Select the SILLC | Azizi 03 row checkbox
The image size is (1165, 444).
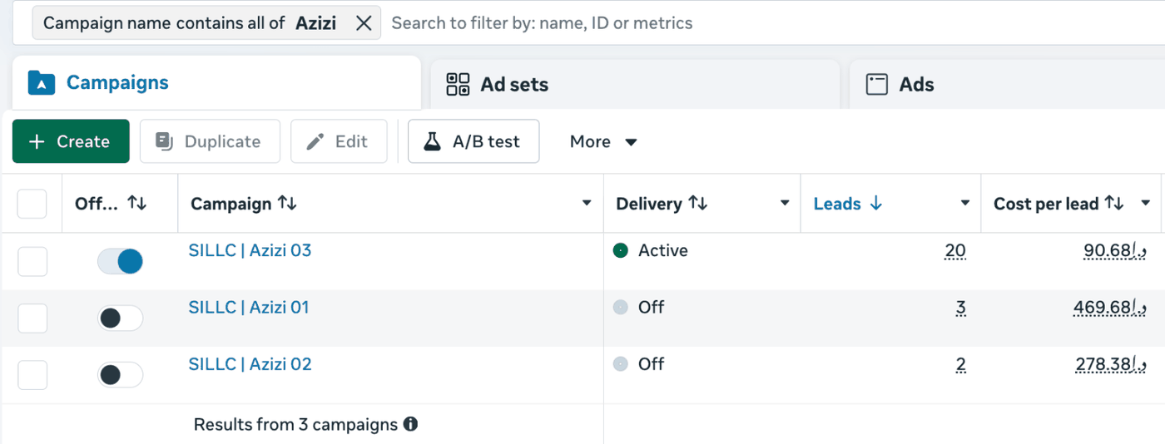(x=32, y=261)
